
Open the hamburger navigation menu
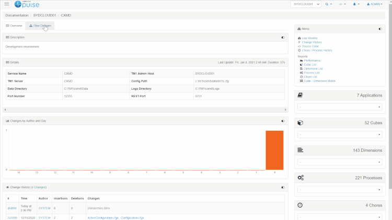7,4
